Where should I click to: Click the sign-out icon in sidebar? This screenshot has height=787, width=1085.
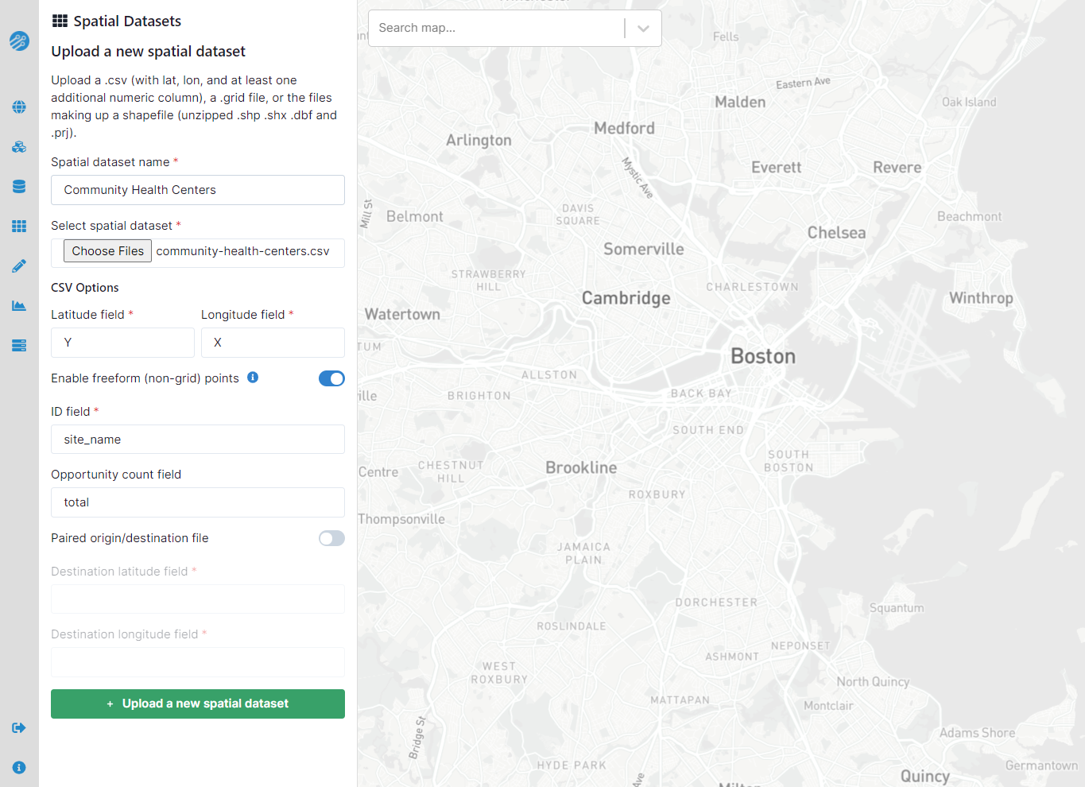(x=18, y=727)
